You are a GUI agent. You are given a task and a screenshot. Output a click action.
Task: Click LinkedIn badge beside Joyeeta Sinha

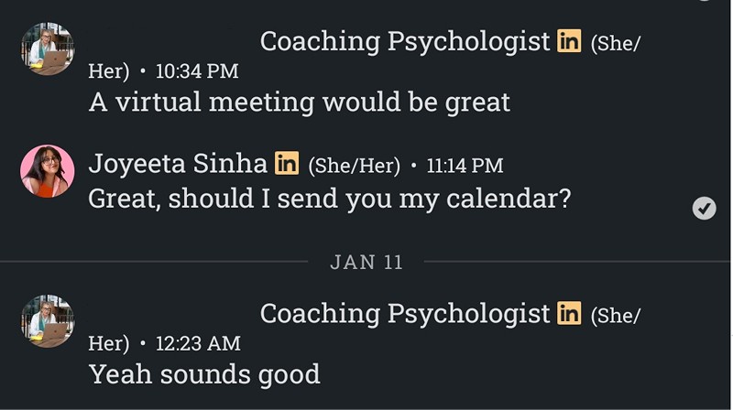(x=287, y=163)
